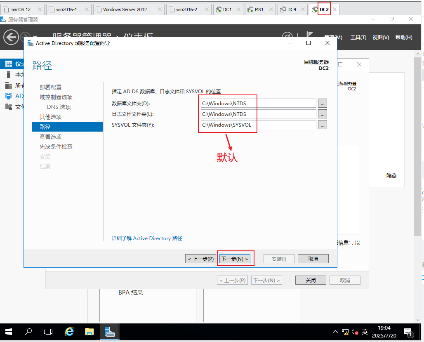The image size is (424, 342).
Task: Open link about Active Directory paths
Action: [x=147, y=238]
